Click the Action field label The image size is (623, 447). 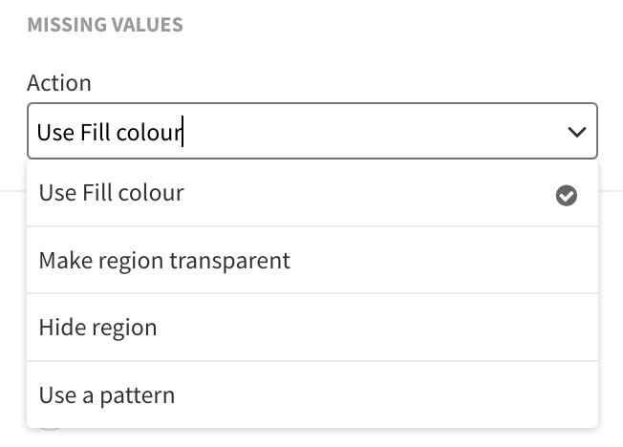coord(59,83)
